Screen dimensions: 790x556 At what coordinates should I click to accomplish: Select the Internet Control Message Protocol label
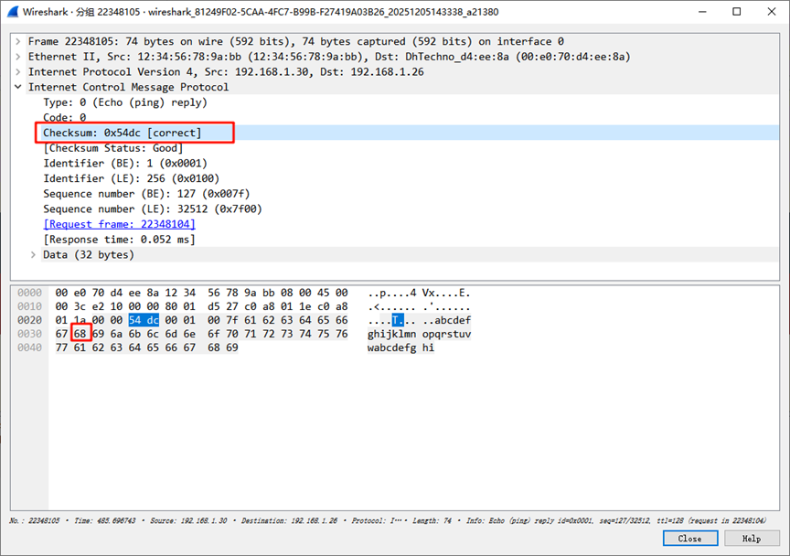(x=129, y=87)
